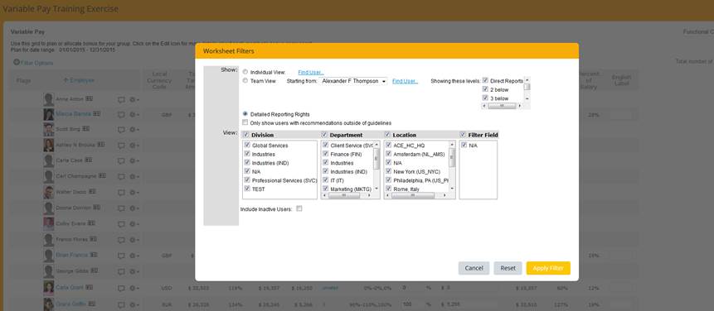
Task: Click George Gibbs profile photo
Action: 49,271
